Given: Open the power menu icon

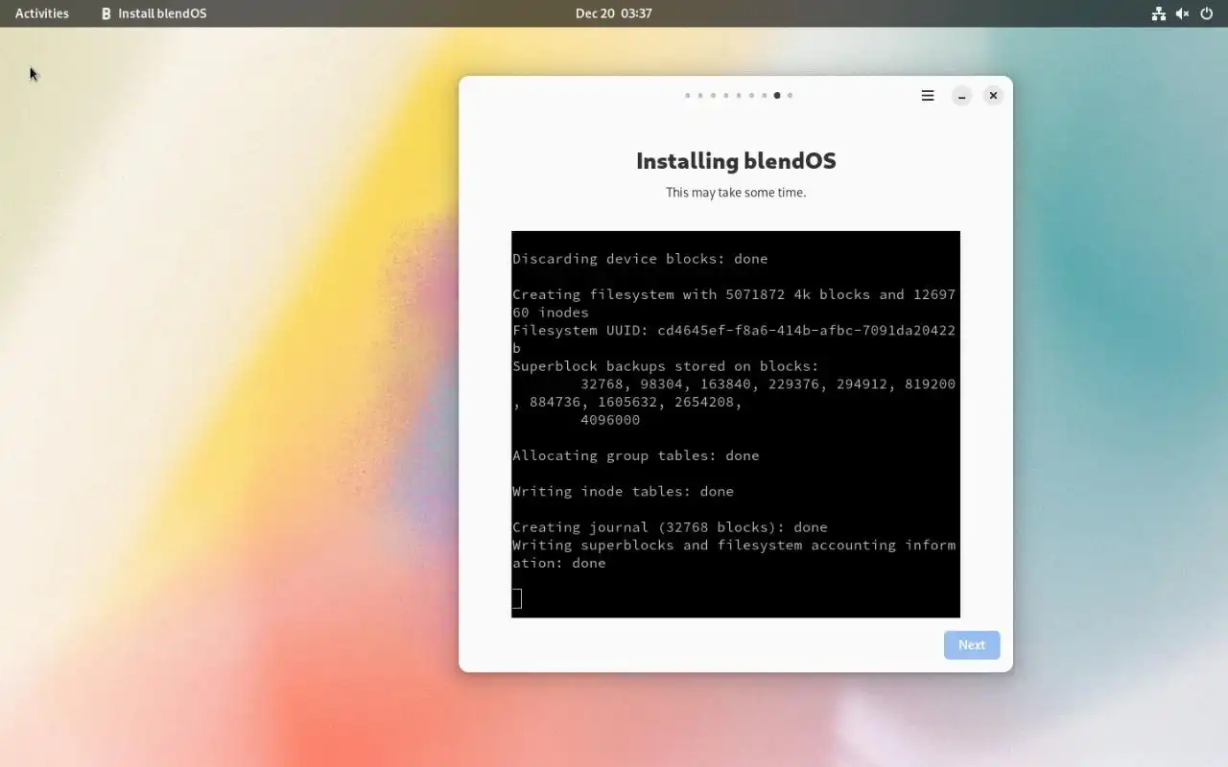Looking at the screenshot, I should pyautogui.click(x=1207, y=13).
